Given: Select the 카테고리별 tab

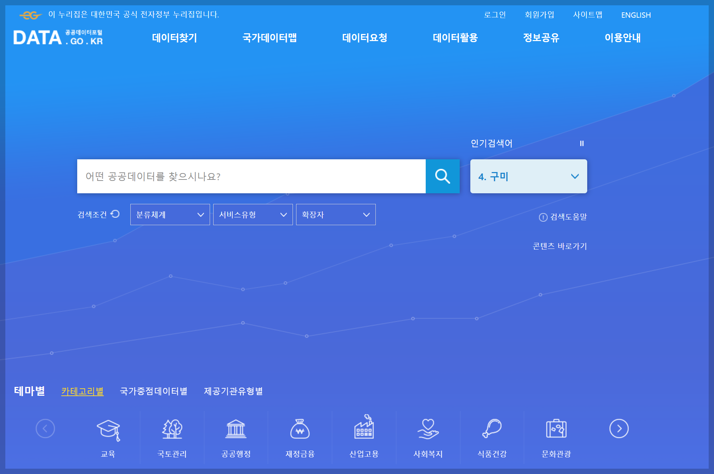Looking at the screenshot, I should (x=83, y=391).
